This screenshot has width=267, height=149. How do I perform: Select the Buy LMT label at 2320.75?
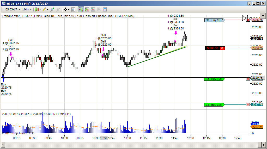click(x=214, y=79)
